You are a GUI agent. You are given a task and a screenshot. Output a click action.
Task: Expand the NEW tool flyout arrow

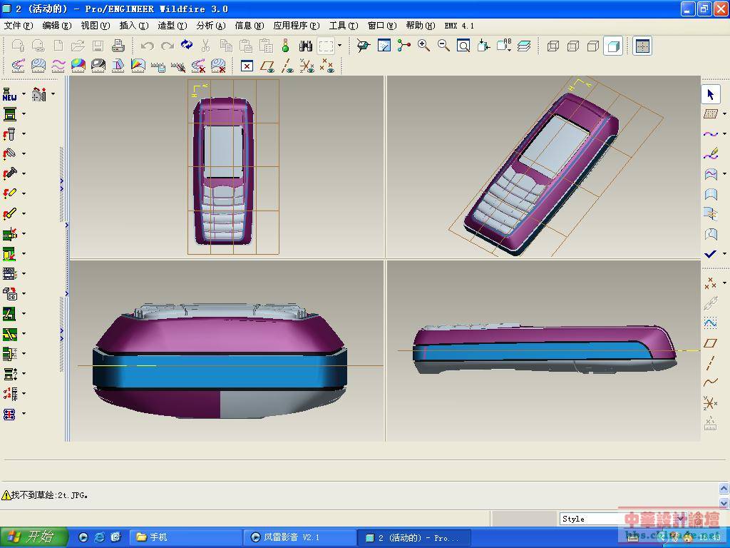(24, 94)
